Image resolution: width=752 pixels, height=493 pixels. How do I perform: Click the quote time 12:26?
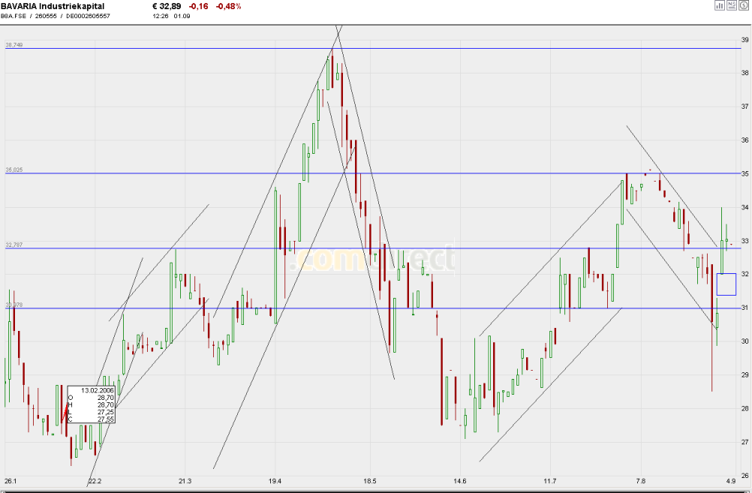tap(160, 16)
